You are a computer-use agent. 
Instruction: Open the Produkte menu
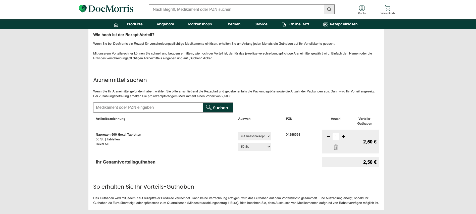pos(135,24)
